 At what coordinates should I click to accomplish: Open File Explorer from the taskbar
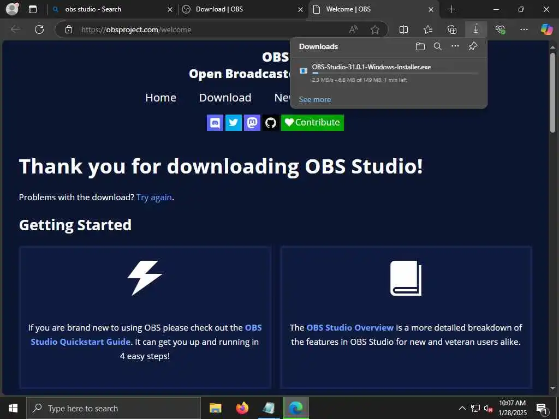coord(216,408)
